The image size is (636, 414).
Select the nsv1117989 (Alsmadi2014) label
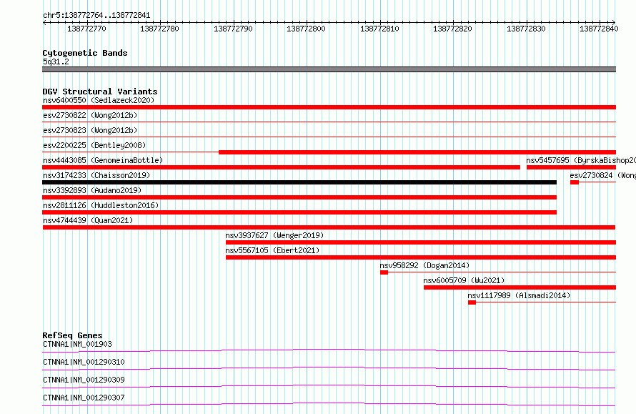(520, 295)
